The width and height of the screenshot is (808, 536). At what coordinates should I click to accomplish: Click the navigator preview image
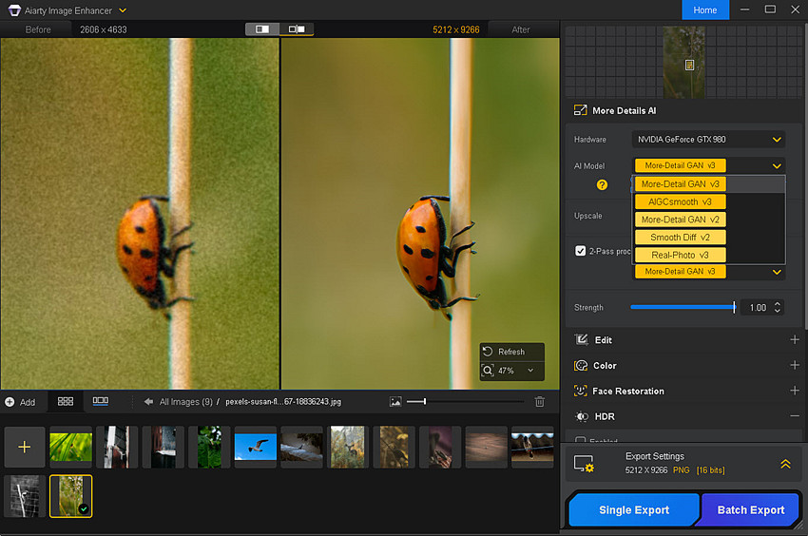coord(683,63)
